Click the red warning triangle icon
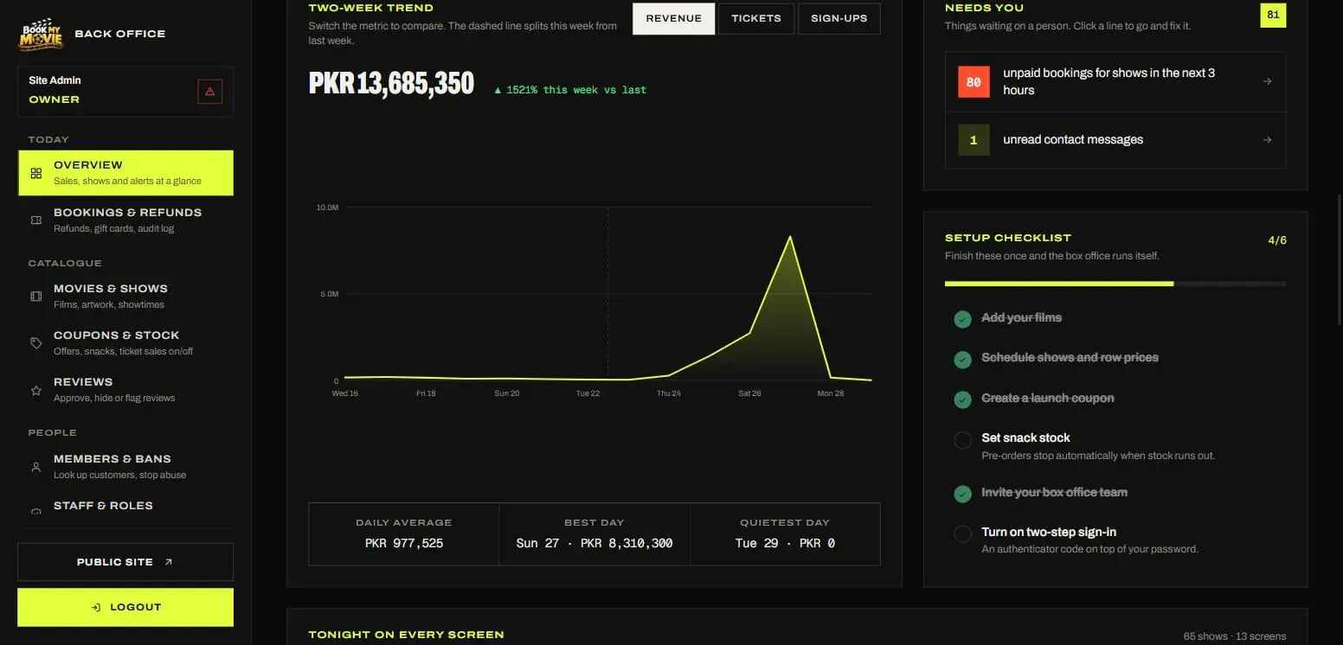The image size is (1343, 645). tap(209, 91)
